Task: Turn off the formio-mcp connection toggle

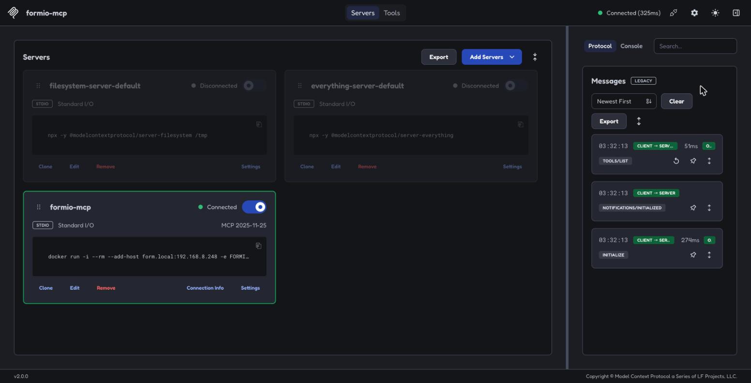Action: point(254,207)
